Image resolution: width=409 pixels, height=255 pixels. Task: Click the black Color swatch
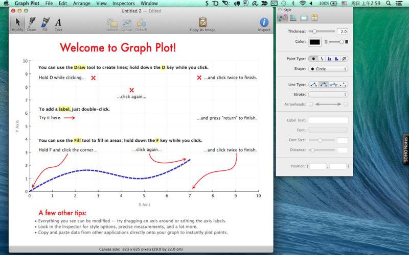tap(314, 42)
